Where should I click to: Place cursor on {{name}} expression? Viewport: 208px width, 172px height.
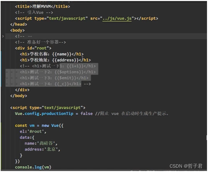61,54
